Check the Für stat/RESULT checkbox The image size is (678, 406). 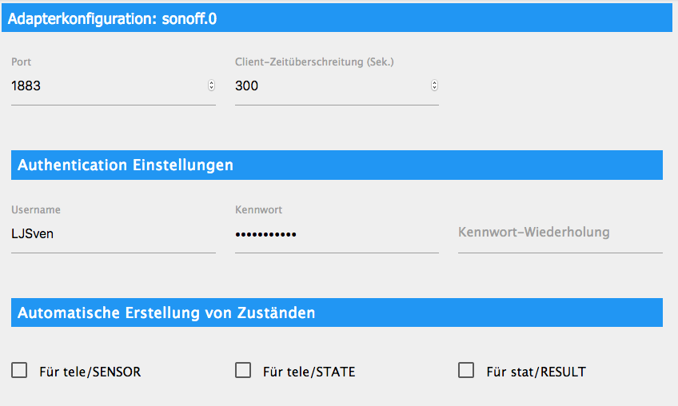click(466, 371)
